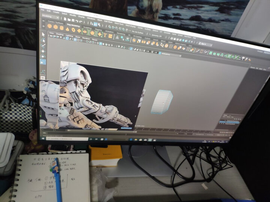Toggle the view transform icon beside gamma
The height and width of the screenshot is (202, 270).
tap(160, 53)
